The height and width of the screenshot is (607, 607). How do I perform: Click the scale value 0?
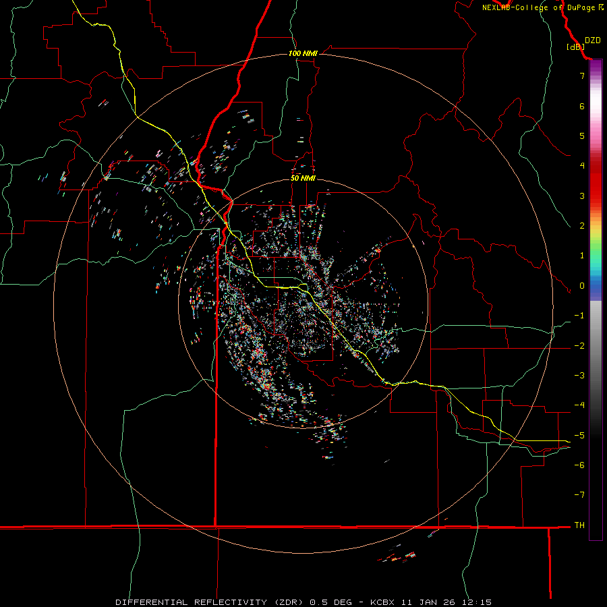(x=582, y=286)
